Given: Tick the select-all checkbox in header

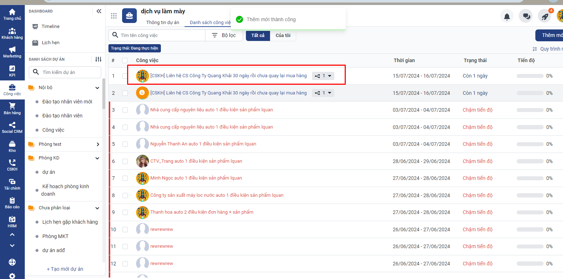Looking at the screenshot, I should tap(125, 60).
